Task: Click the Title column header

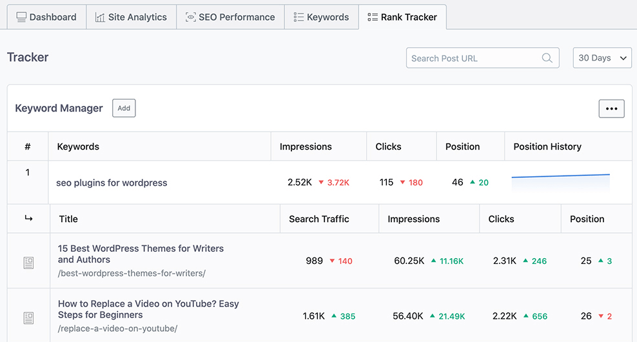Action: coord(68,219)
